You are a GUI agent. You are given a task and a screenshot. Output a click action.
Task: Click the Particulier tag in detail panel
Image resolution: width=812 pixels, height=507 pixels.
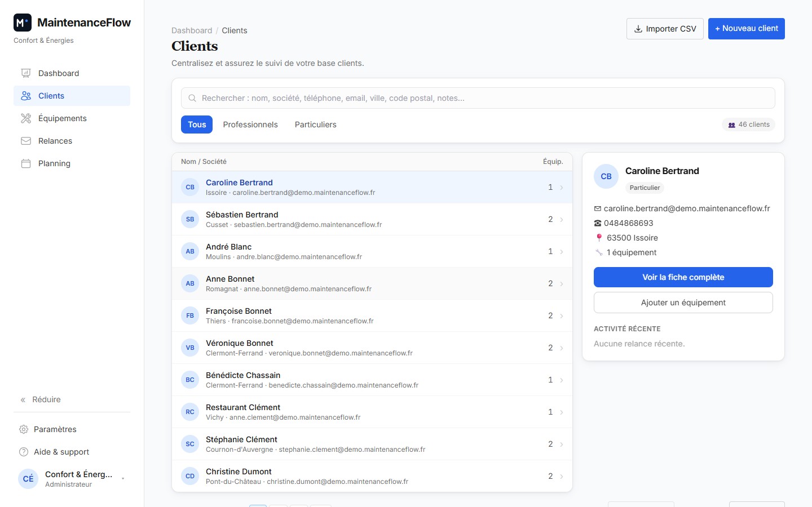[645, 188]
